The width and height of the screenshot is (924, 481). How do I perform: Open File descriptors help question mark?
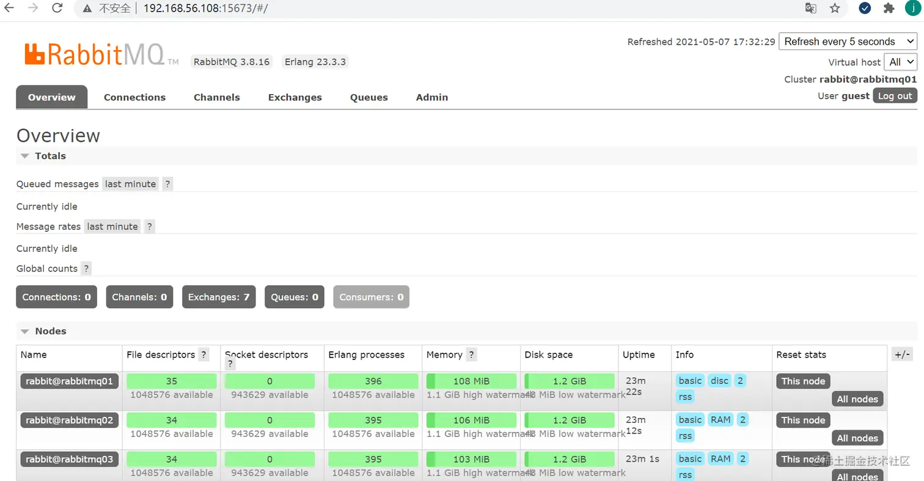(x=204, y=354)
